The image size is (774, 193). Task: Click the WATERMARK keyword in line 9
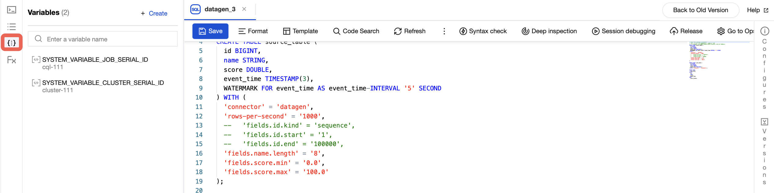click(x=241, y=88)
